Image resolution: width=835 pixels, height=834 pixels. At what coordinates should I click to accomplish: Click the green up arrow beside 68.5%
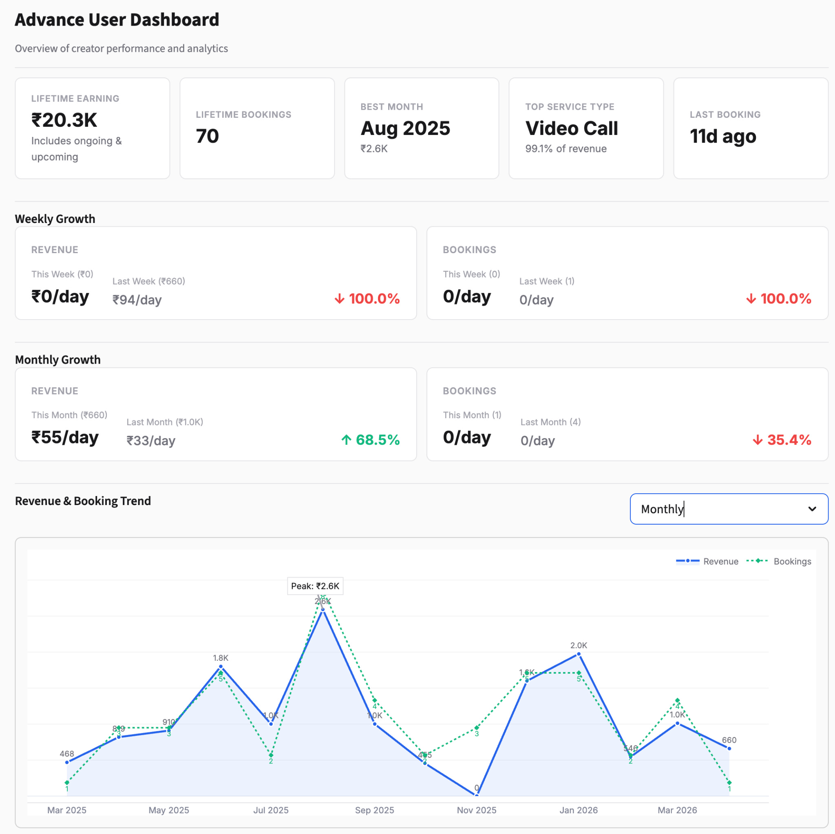click(x=346, y=440)
